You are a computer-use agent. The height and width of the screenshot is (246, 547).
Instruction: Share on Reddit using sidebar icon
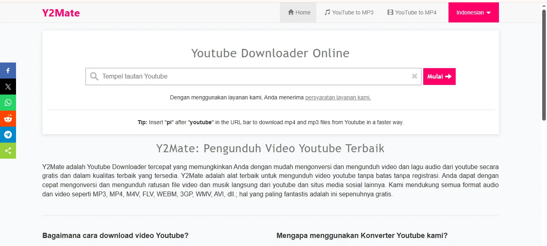pyautogui.click(x=8, y=119)
